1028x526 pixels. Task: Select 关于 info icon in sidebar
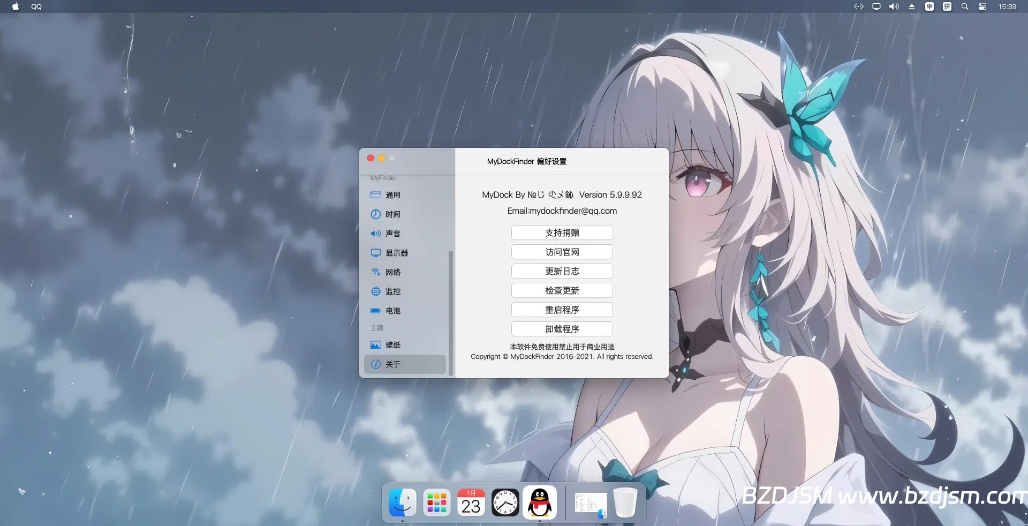coord(376,364)
